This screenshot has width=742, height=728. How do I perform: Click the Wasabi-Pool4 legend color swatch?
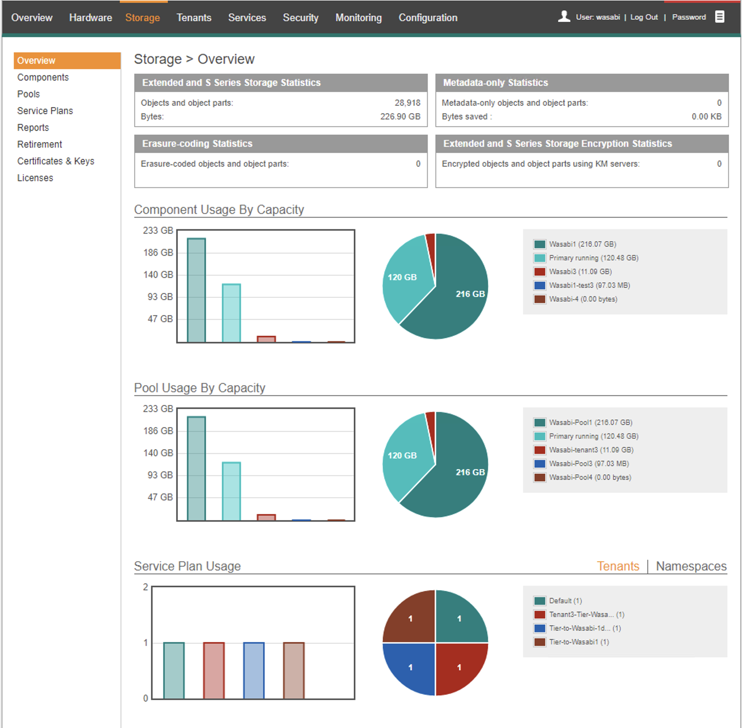tap(540, 478)
